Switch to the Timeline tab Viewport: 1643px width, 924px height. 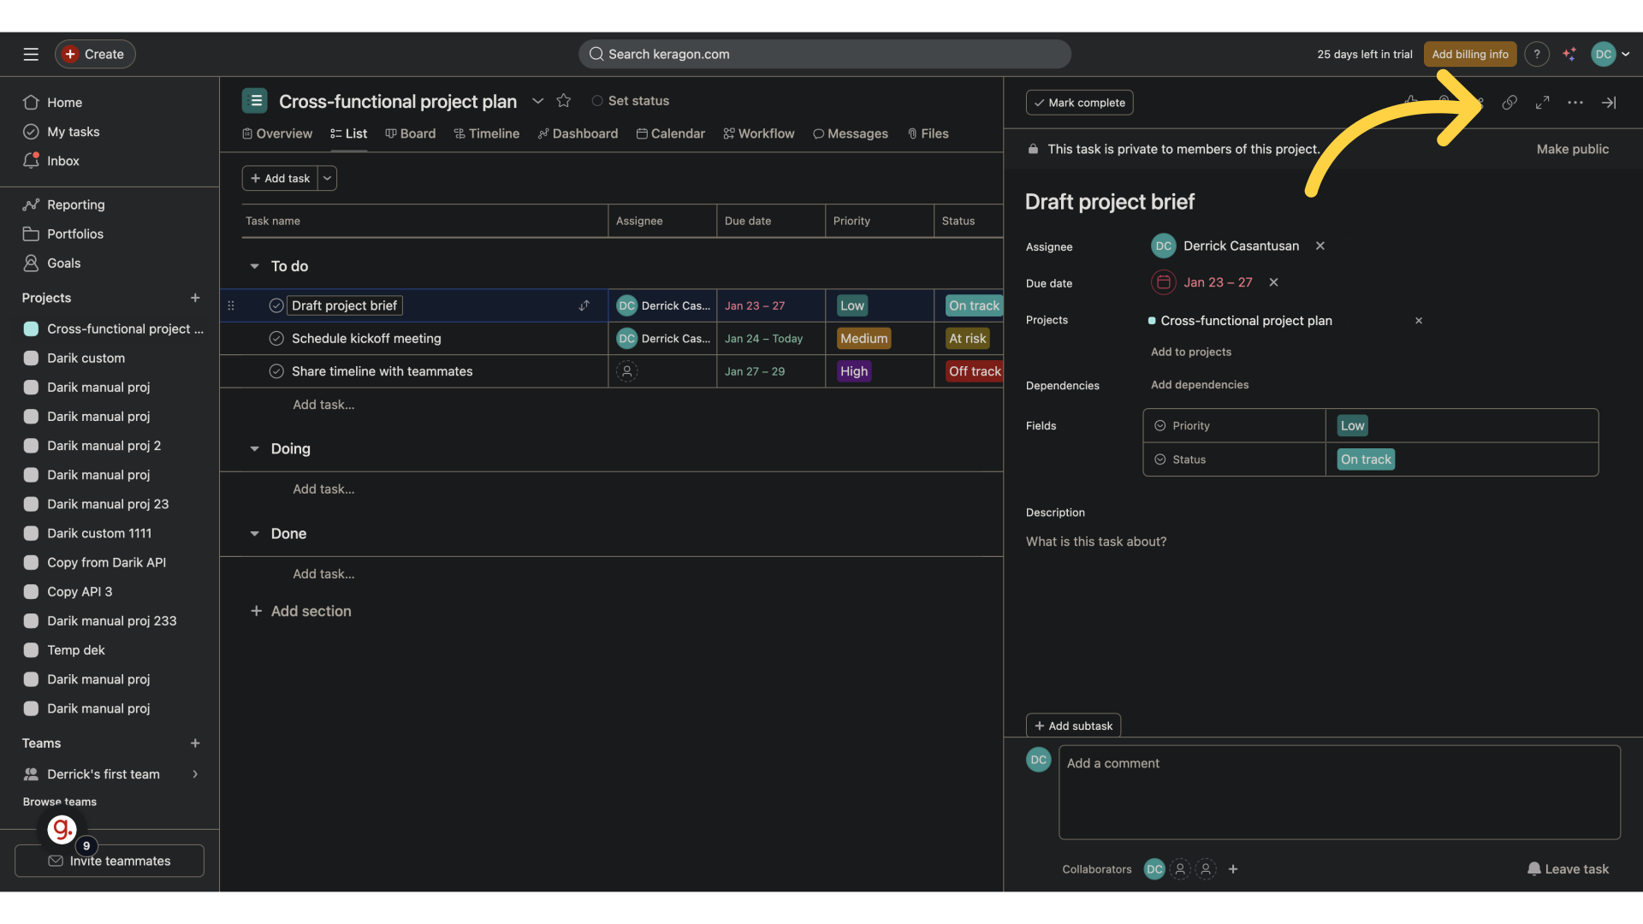(486, 133)
